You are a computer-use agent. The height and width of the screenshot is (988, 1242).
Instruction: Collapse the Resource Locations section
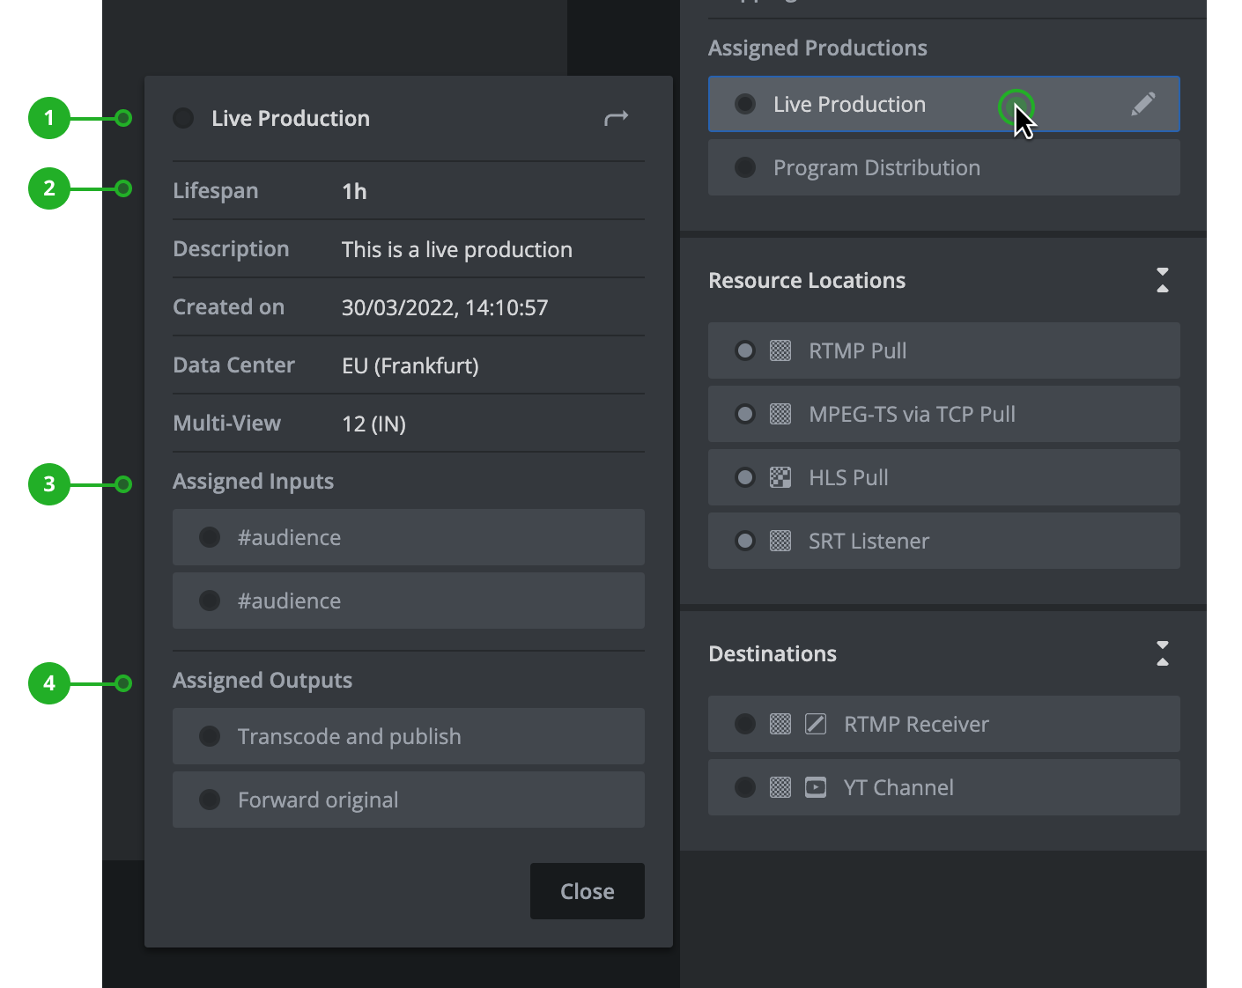point(1162,281)
